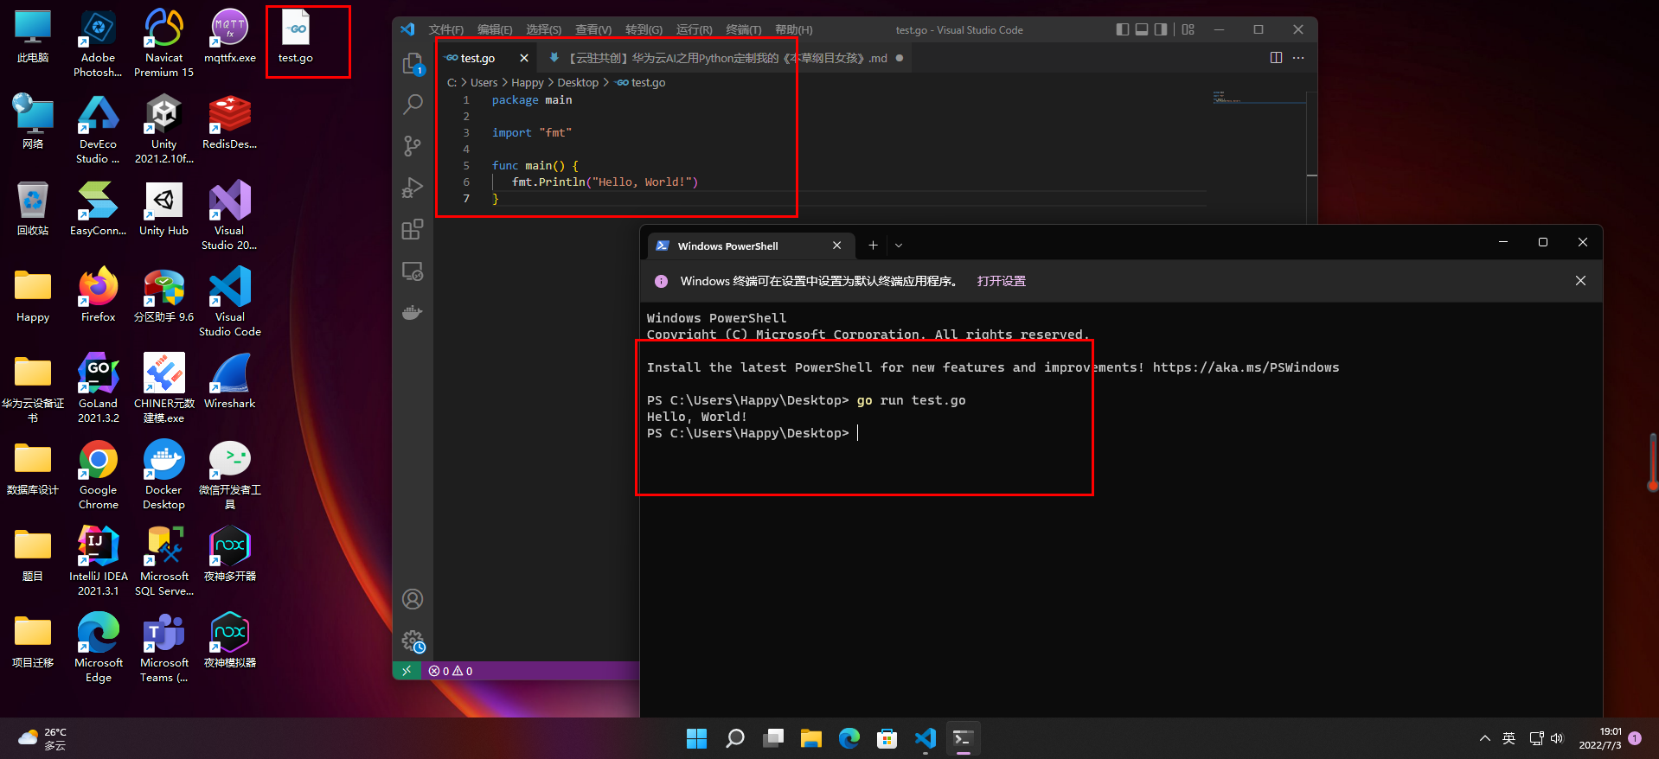The height and width of the screenshot is (759, 1659).
Task: Toggle VS Code primary side bar layout
Action: pyautogui.click(x=1123, y=29)
